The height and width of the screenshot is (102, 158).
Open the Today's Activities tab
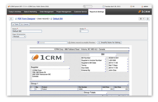click(15, 12)
